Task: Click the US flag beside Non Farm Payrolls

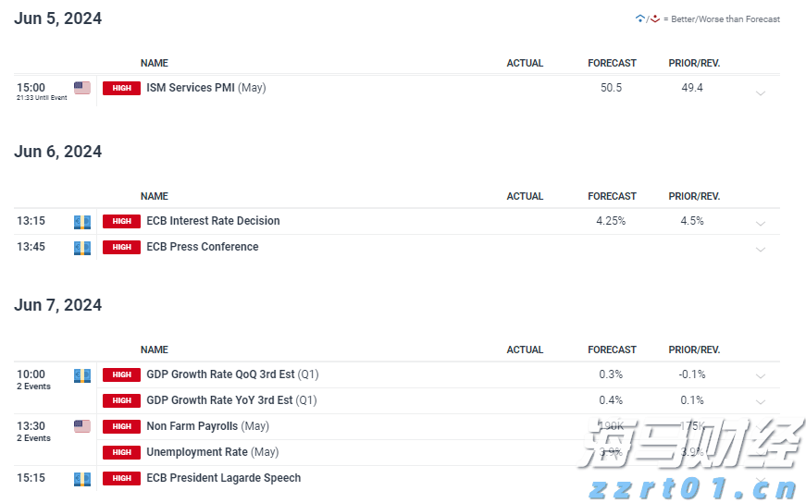Action: 82,426
